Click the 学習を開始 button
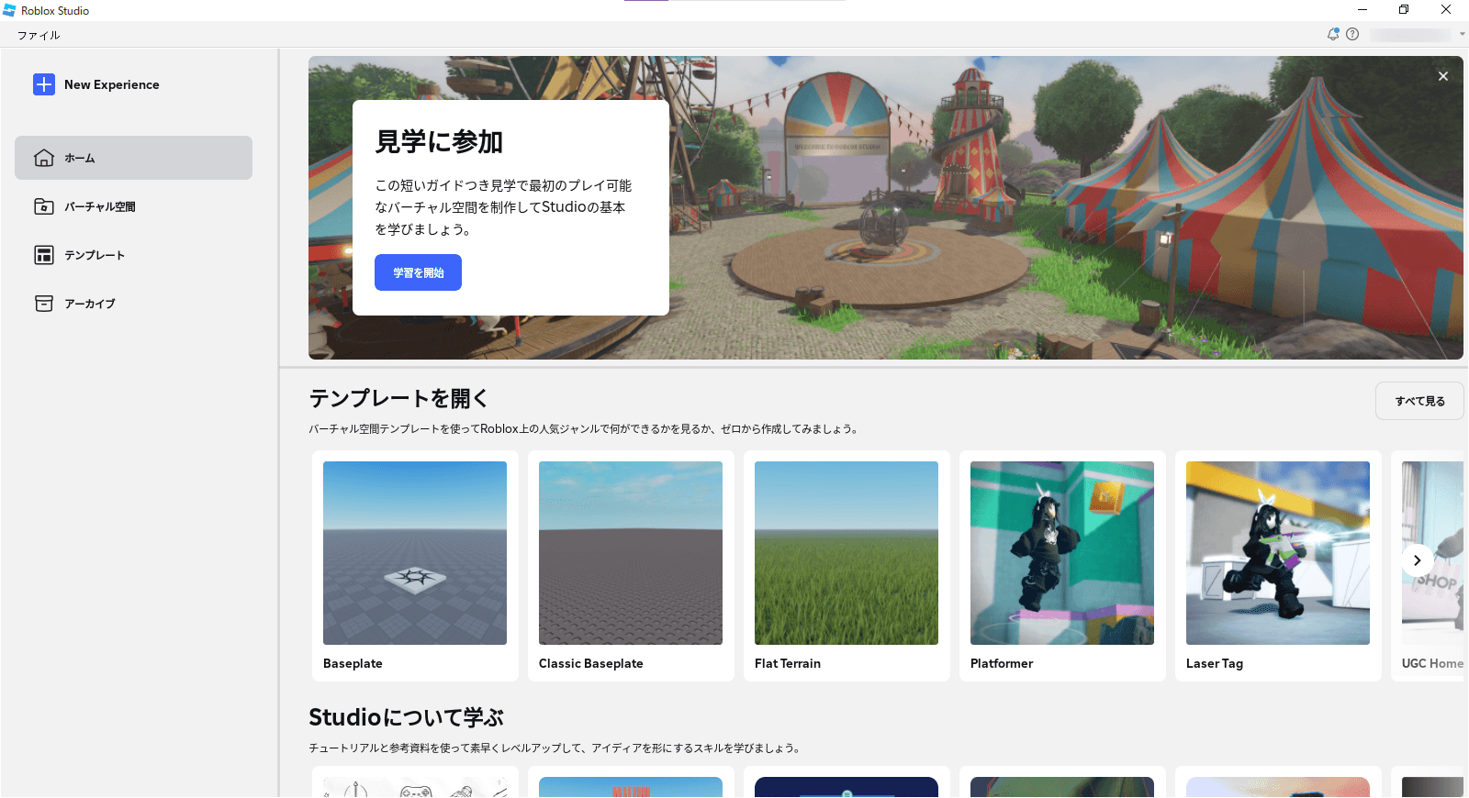Image resolution: width=1469 pixels, height=798 pixels. click(x=418, y=272)
